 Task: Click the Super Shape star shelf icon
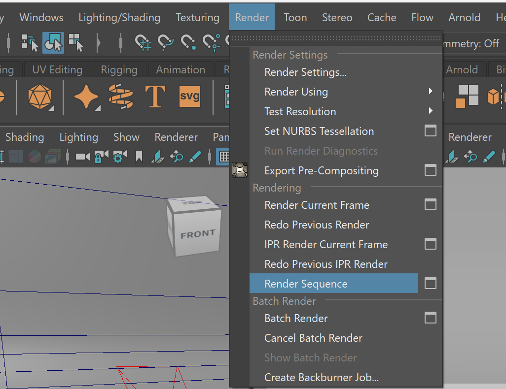click(x=86, y=96)
